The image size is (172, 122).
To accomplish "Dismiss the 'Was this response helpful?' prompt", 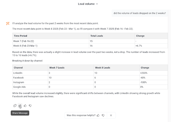I will [111, 115].
